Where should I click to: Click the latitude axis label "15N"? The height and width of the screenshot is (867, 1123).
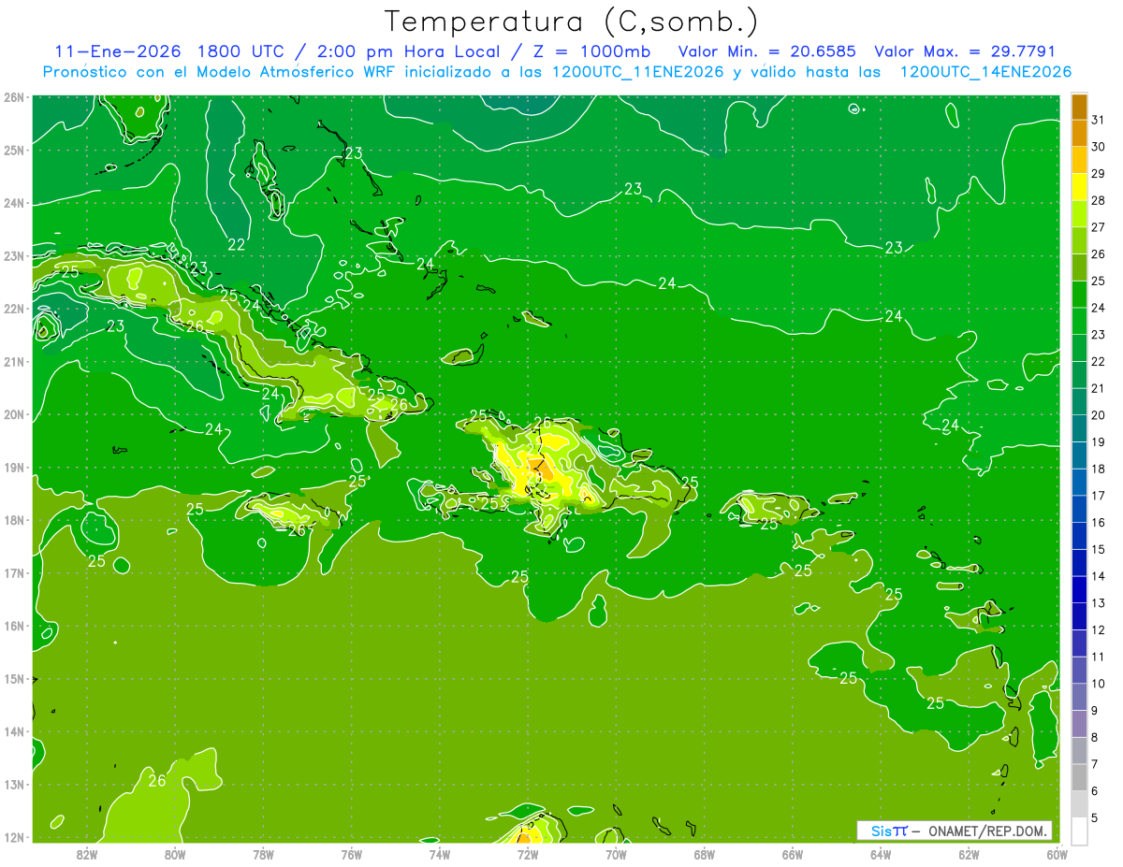pyautogui.click(x=14, y=679)
